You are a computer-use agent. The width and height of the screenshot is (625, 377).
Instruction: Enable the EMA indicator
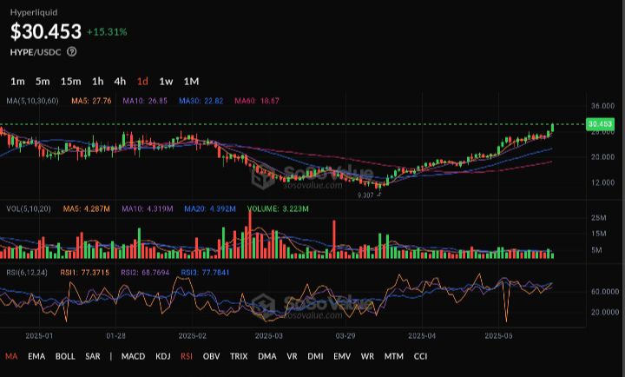click(36, 356)
